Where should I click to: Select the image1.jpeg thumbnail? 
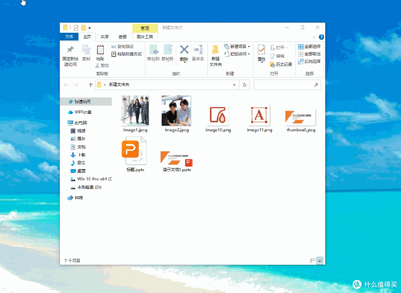pos(135,110)
